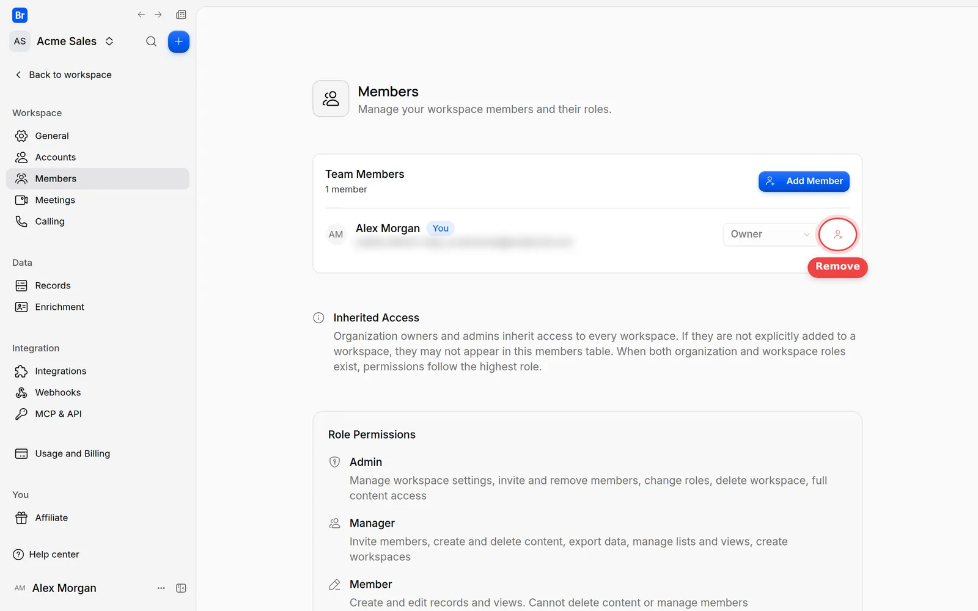Viewport: 978px width, 611px height.
Task: Open the search magnifier icon
Action: pyautogui.click(x=151, y=42)
